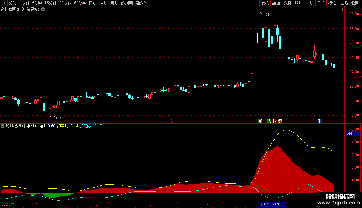
Task: Click the green 减 marker icon
Action: [260, 121]
